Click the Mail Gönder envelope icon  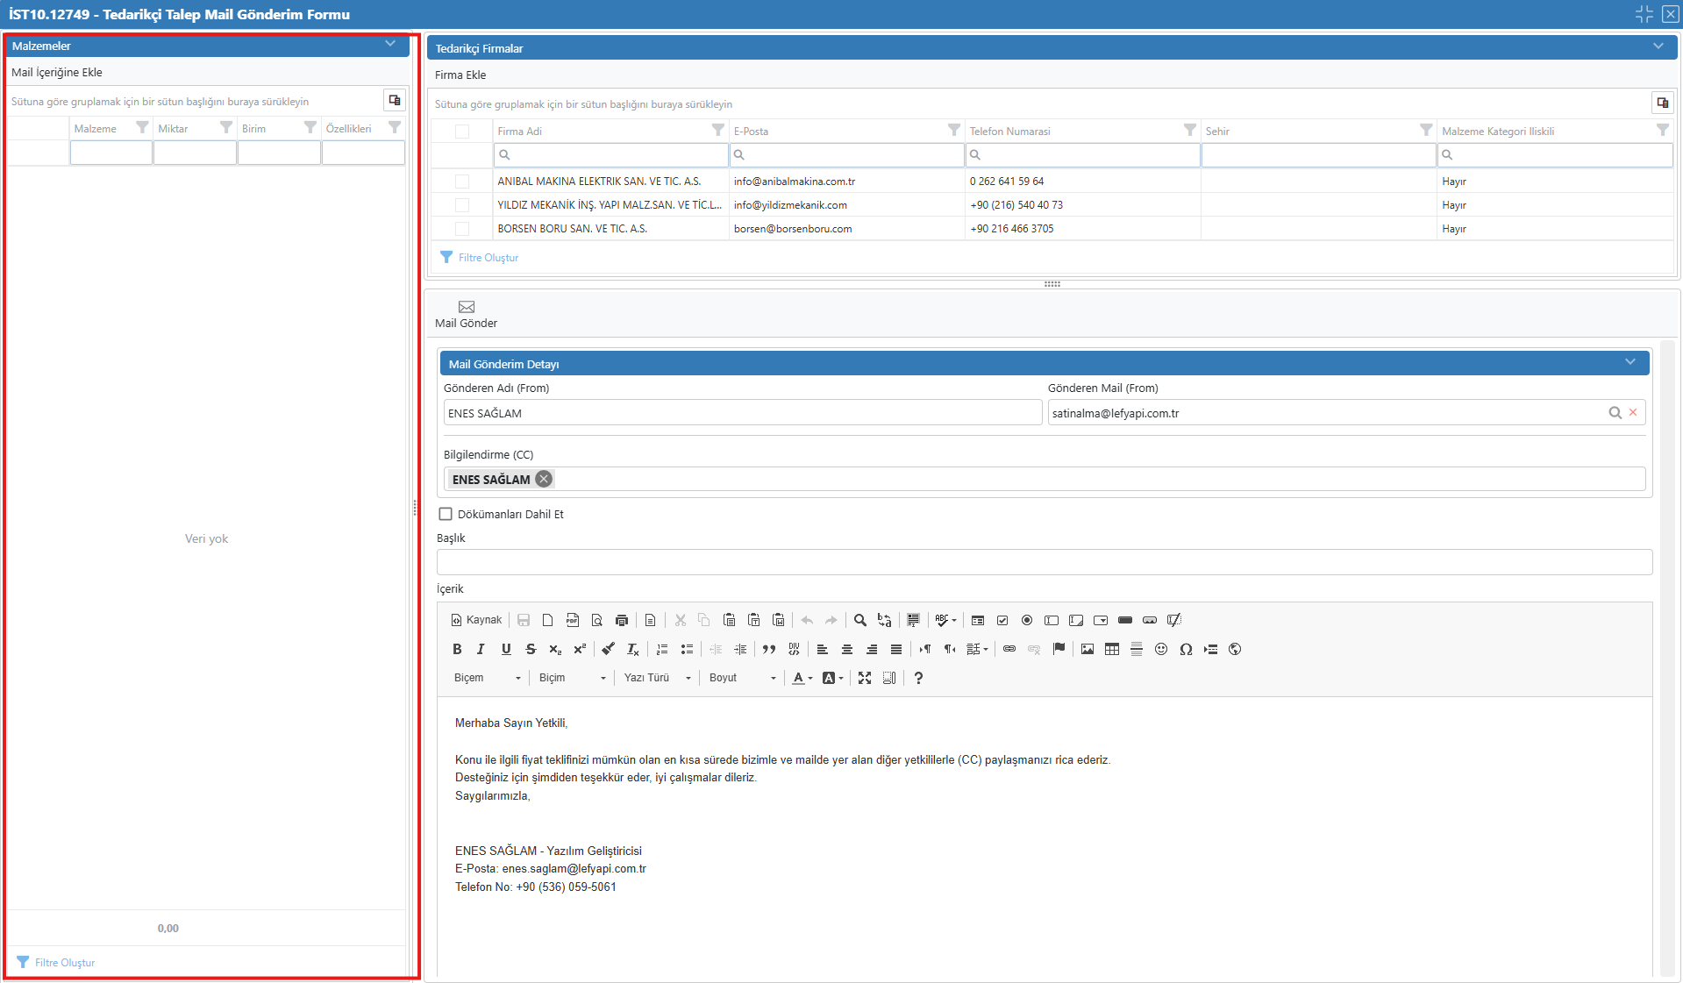tap(467, 308)
